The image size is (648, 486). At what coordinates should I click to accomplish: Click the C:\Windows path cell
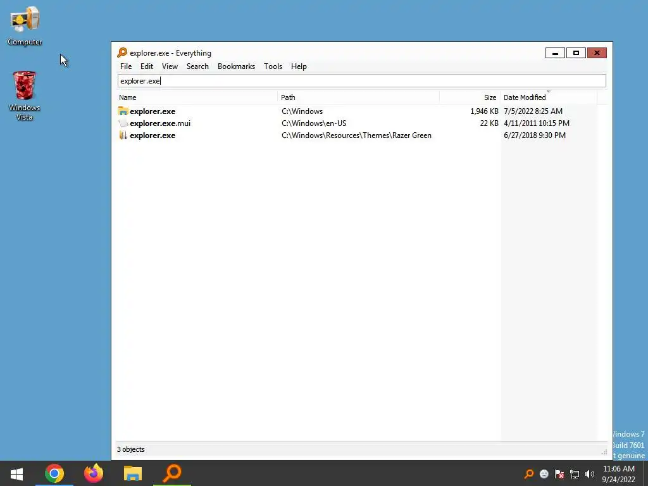pos(302,111)
